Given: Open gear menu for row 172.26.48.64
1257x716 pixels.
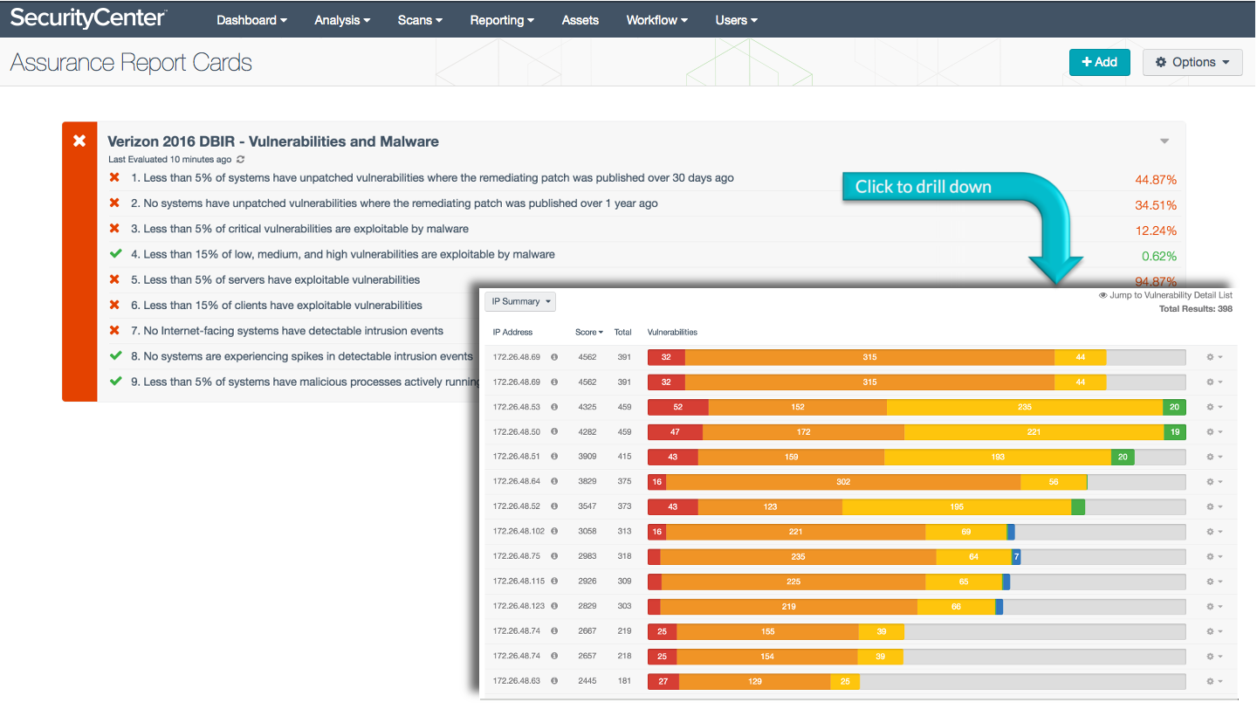Looking at the screenshot, I should point(1214,481).
